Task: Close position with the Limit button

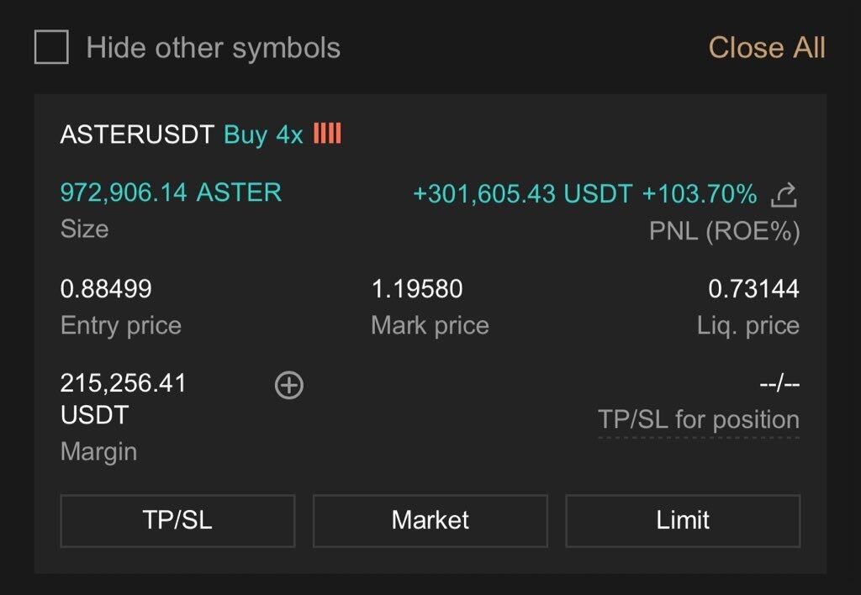Action: (683, 520)
